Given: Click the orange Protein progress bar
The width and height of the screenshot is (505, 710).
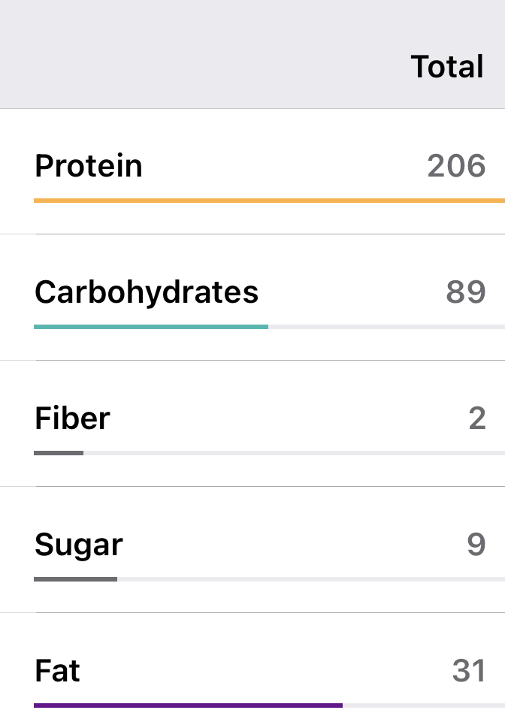Looking at the screenshot, I should pos(269,201).
